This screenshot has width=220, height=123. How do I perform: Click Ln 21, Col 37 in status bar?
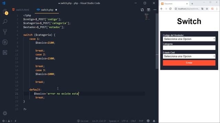pos(99,121)
